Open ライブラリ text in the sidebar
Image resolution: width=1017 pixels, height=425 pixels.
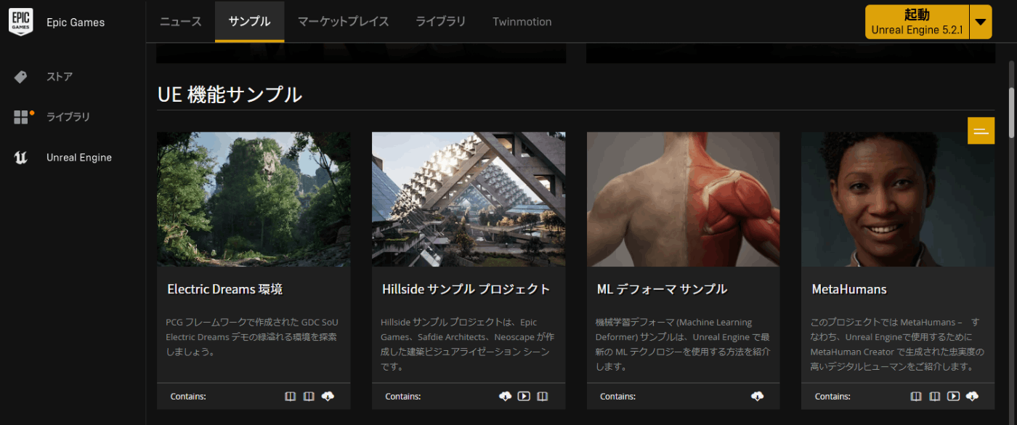click(68, 117)
